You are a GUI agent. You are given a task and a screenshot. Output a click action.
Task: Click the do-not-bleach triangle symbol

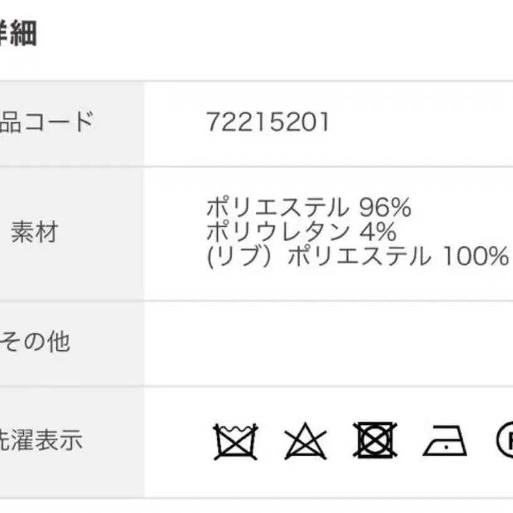[x=305, y=441]
